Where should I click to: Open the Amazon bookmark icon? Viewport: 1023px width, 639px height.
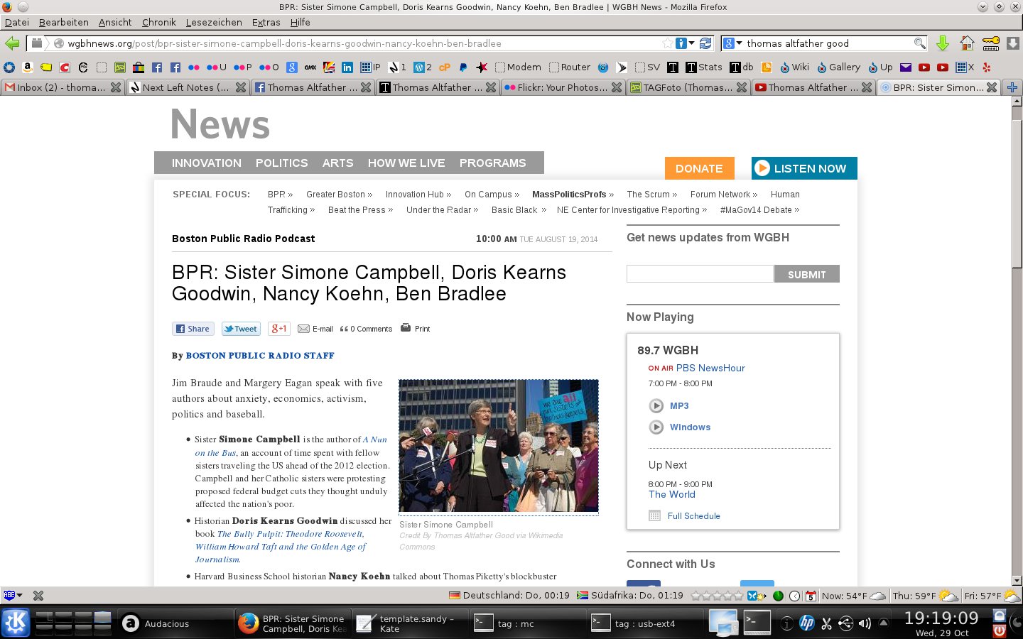[x=28, y=67]
